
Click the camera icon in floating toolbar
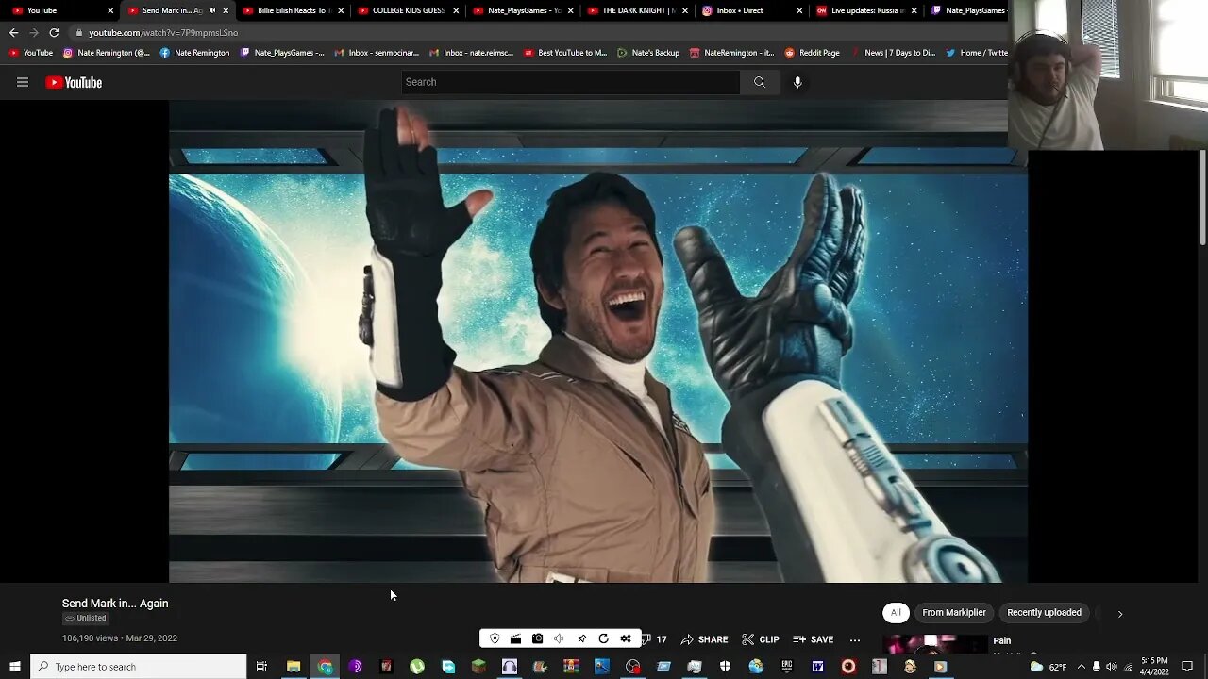537,638
